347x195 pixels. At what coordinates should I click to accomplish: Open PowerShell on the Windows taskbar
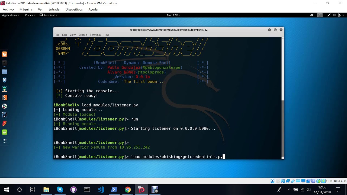click(x=114, y=190)
